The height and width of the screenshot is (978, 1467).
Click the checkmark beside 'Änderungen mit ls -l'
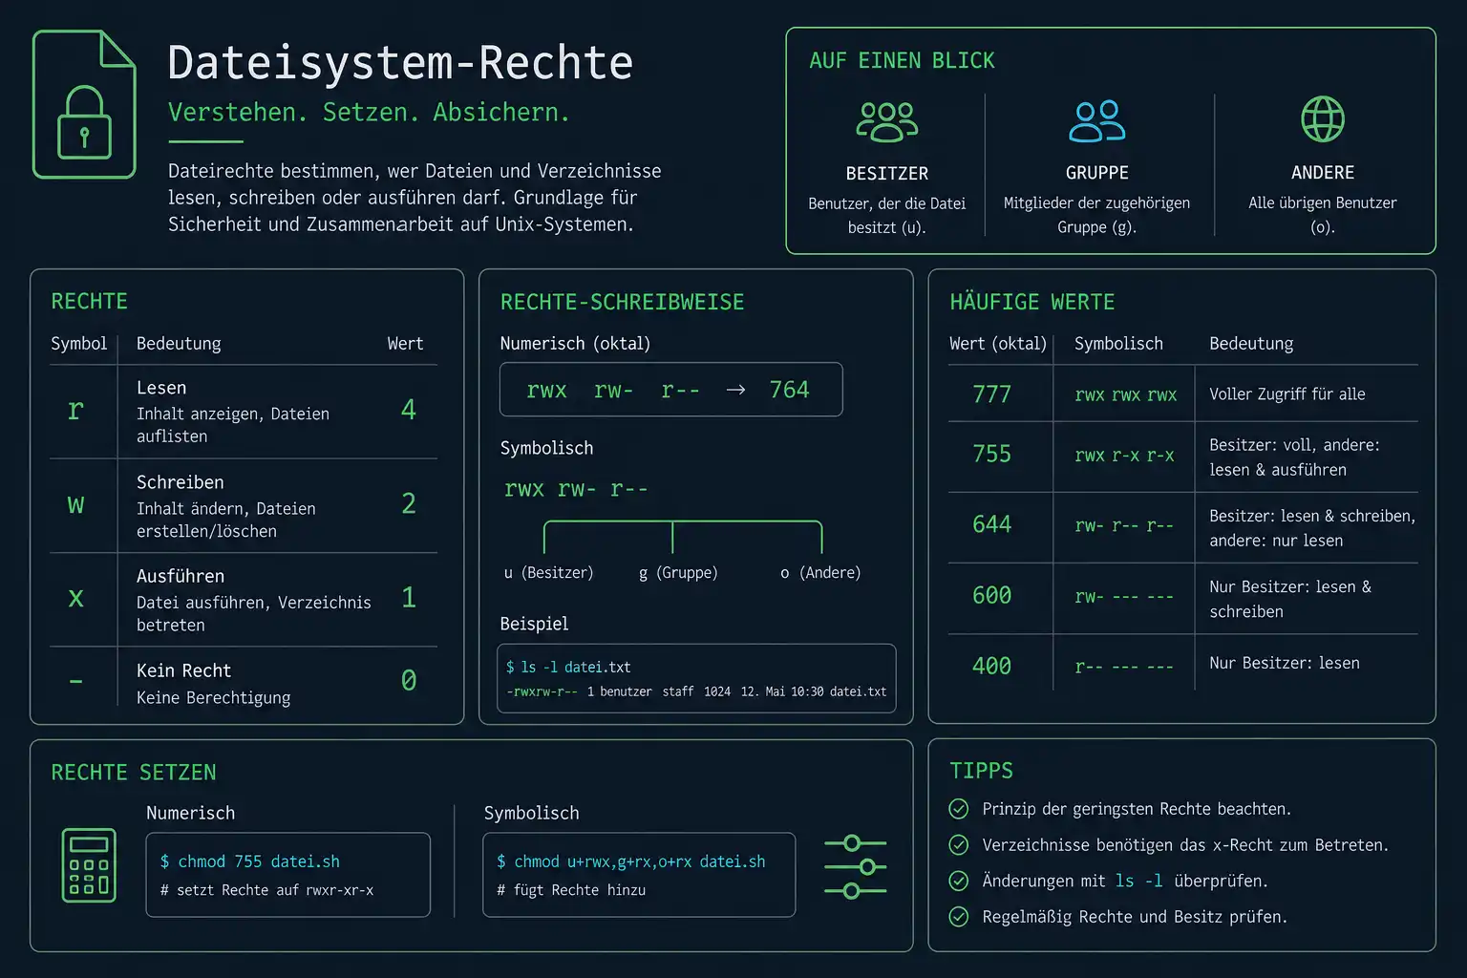(x=959, y=881)
